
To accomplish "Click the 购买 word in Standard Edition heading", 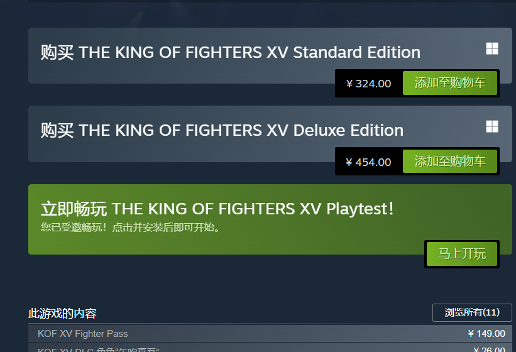I will coord(57,52).
